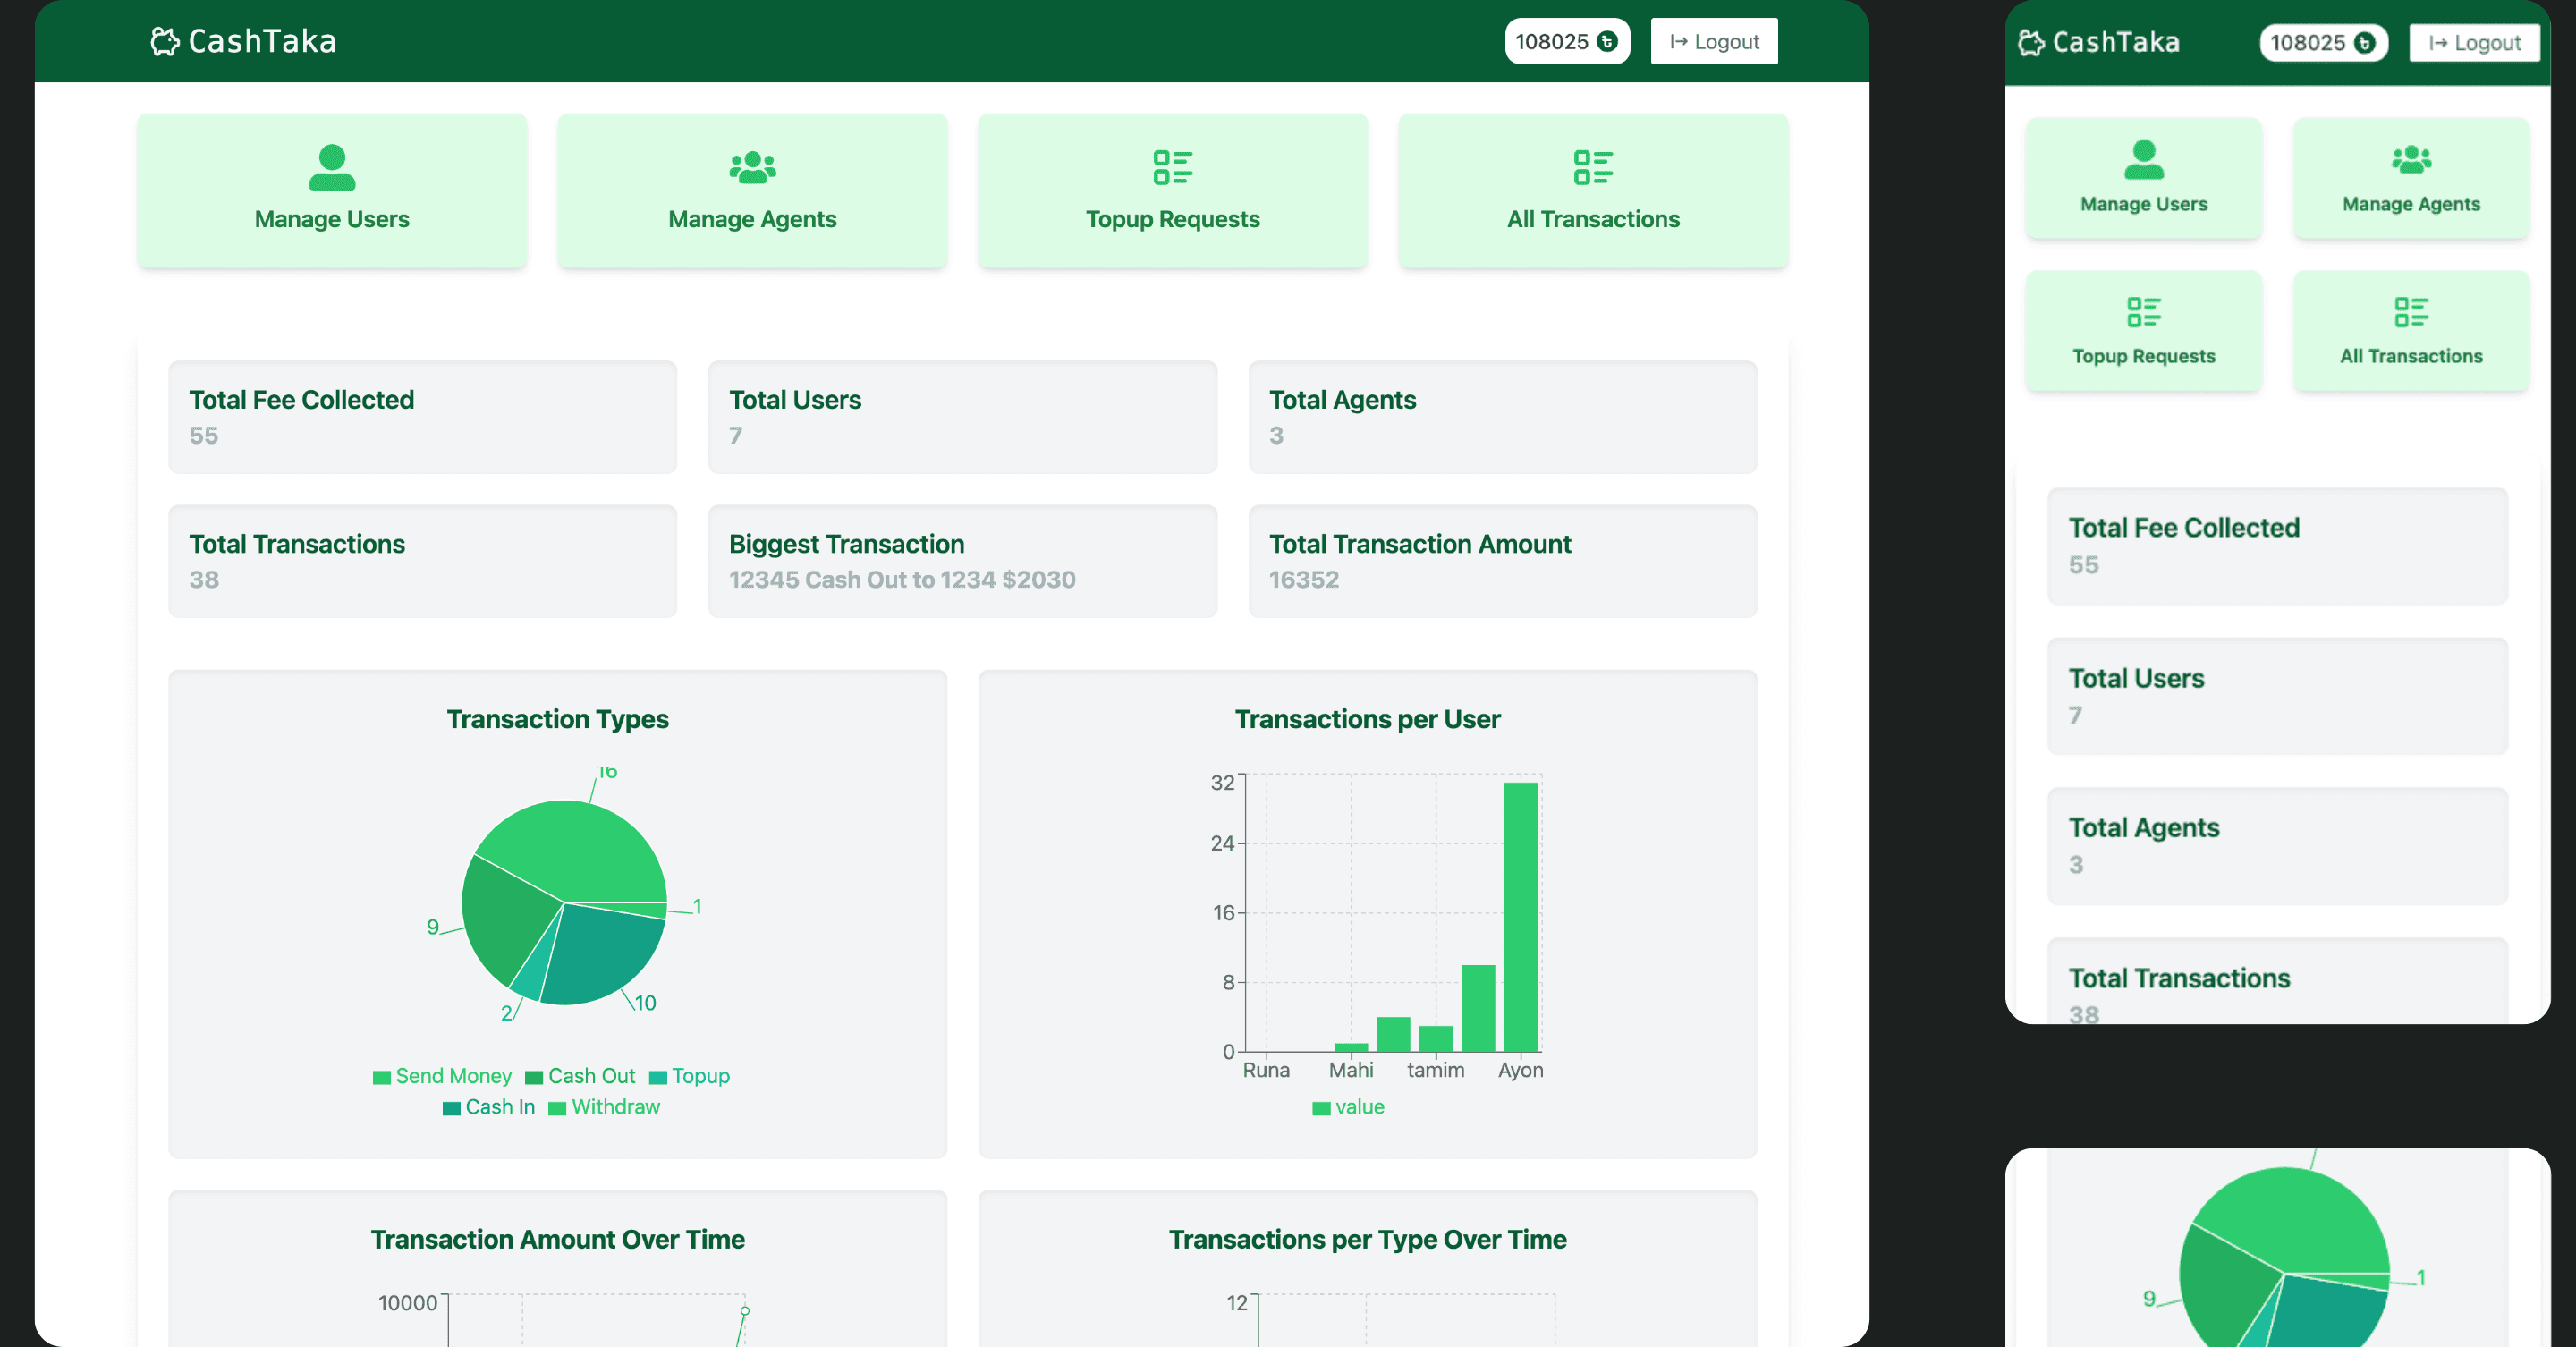Click the Manage Agents group icon in mobile view
Viewport: 2576px width, 1347px height.
click(2411, 159)
